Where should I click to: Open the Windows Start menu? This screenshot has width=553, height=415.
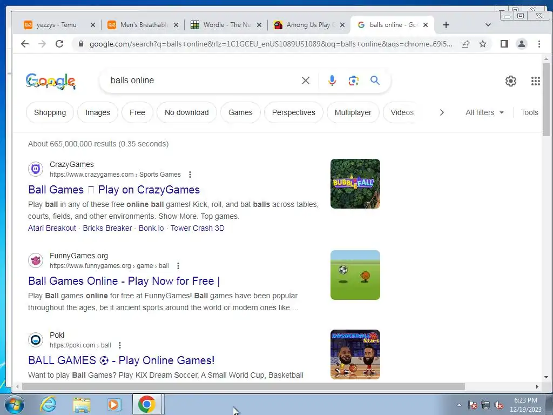click(14, 404)
